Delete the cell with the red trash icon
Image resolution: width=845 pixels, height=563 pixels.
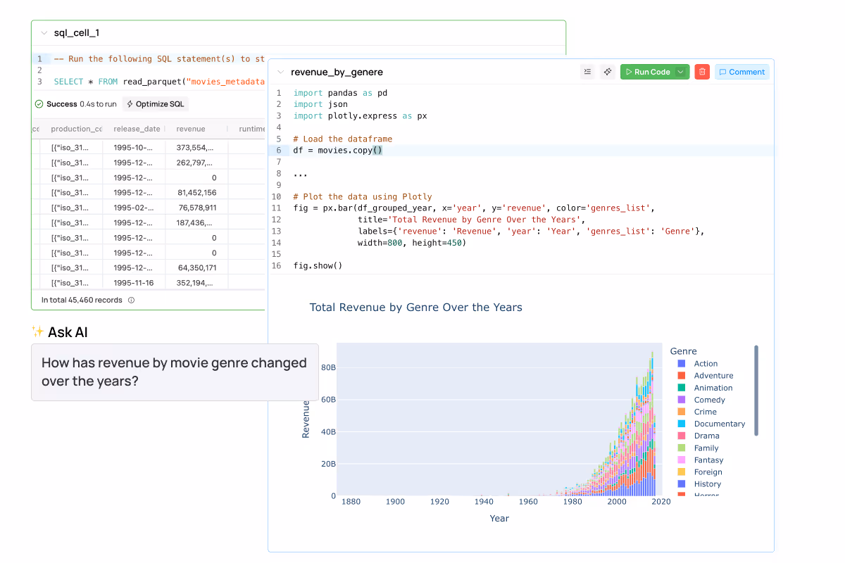702,72
